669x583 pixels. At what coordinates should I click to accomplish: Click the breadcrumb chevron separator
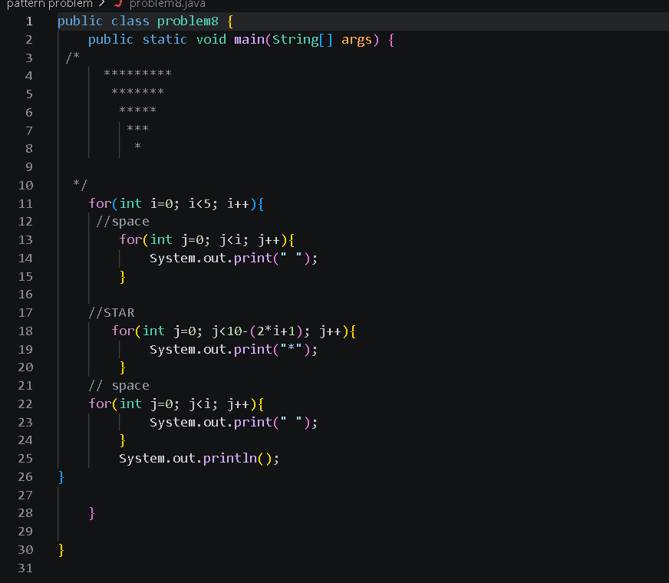[x=101, y=4]
